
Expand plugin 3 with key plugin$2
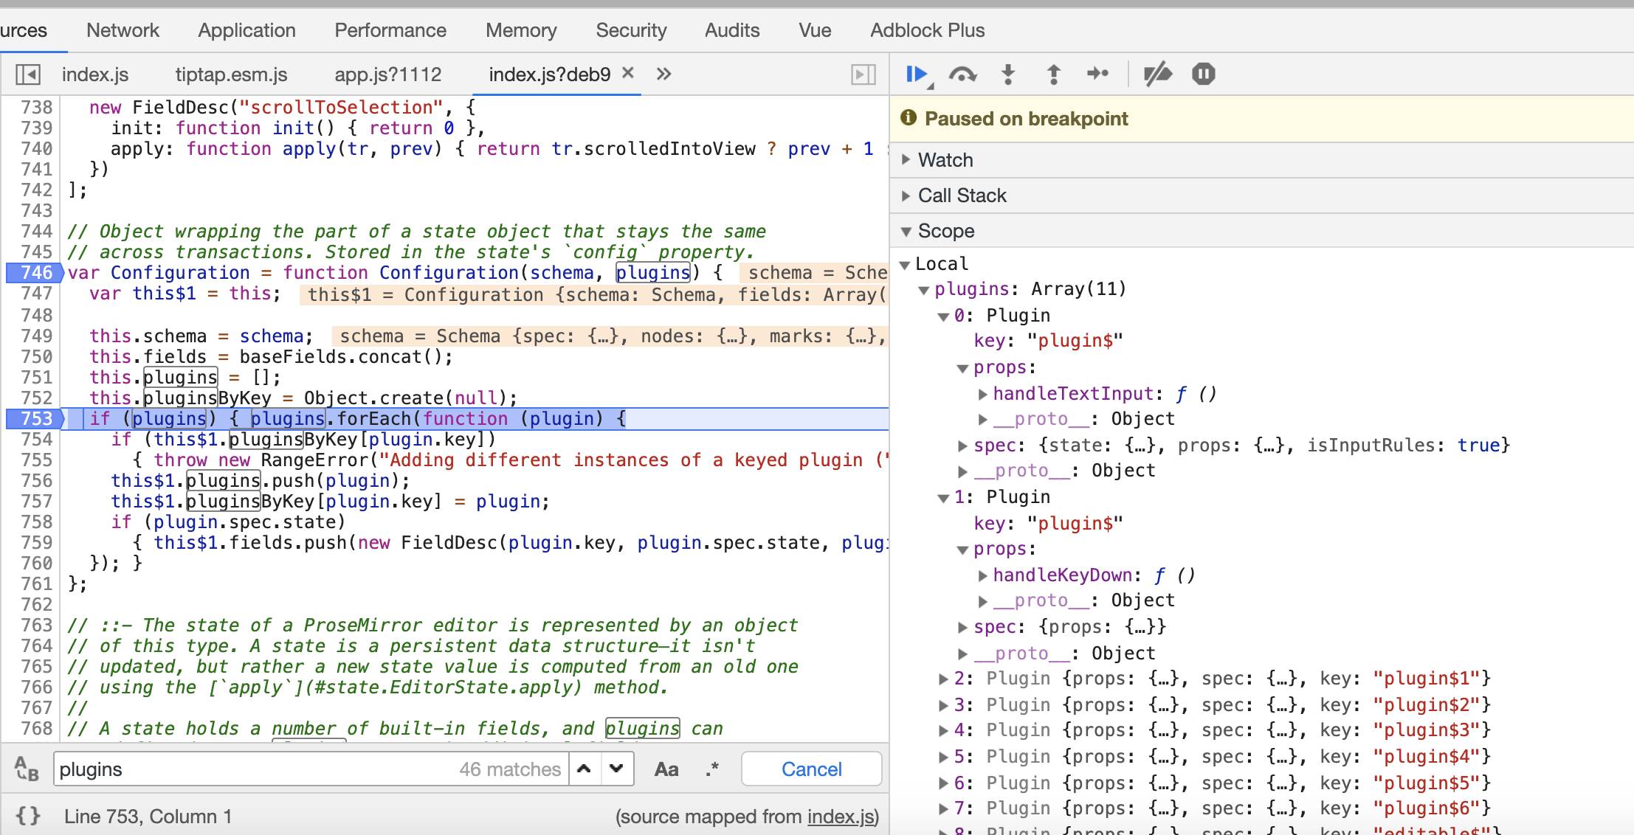click(x=943, y=705)
